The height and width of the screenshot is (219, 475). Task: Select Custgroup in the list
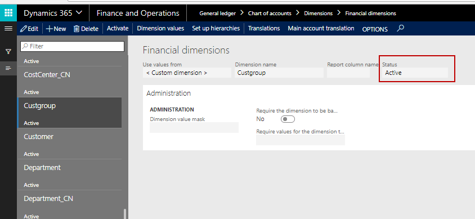[x=70, y=113]
